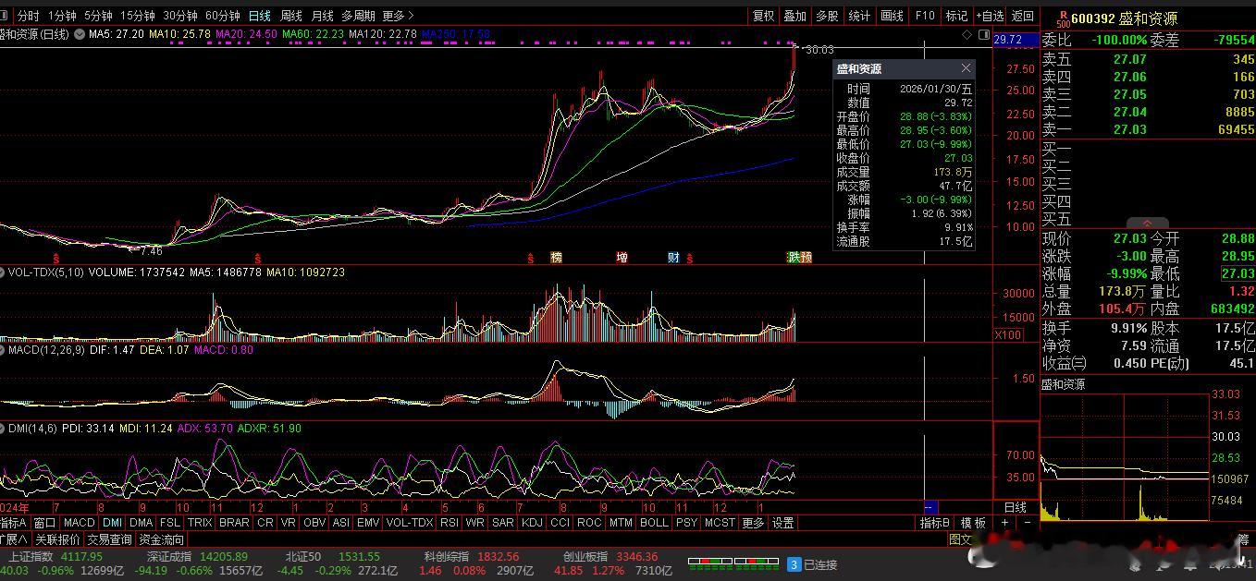Open the 关联报价 tab
Image resolution: width=1256 pixels, height=581 pixels.
[x=57, y=539]
